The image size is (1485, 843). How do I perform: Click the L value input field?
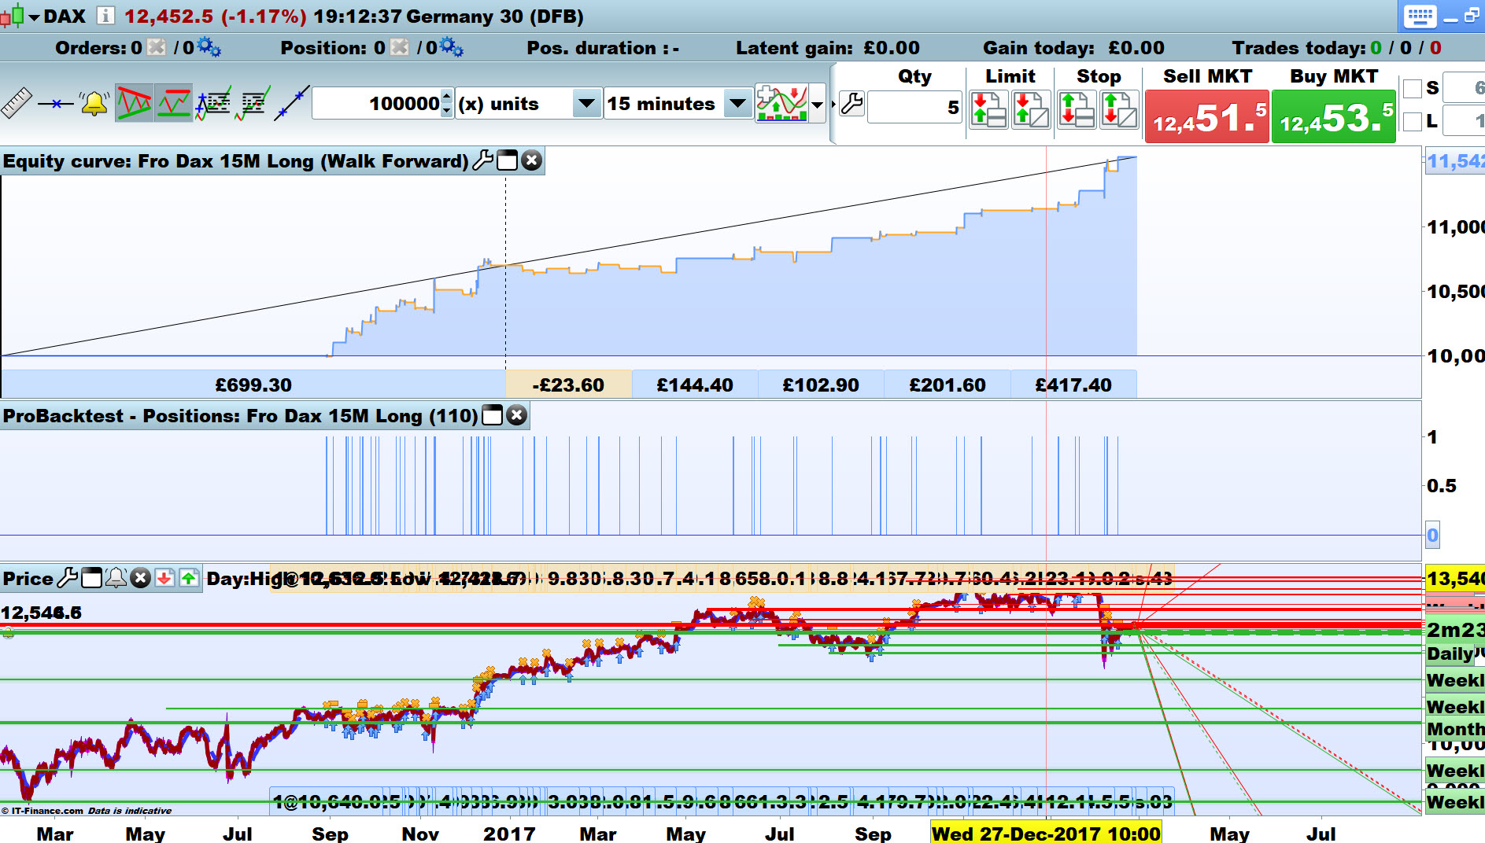(x=1465, y=121)
